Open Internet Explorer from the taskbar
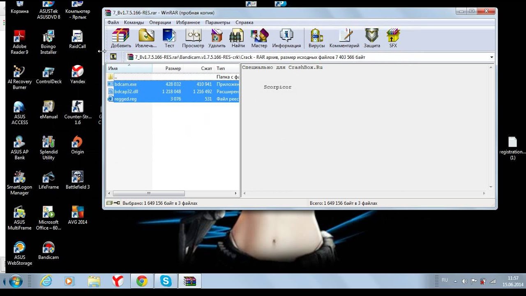This screenshot has width=526, height=296. pos(46,281)
